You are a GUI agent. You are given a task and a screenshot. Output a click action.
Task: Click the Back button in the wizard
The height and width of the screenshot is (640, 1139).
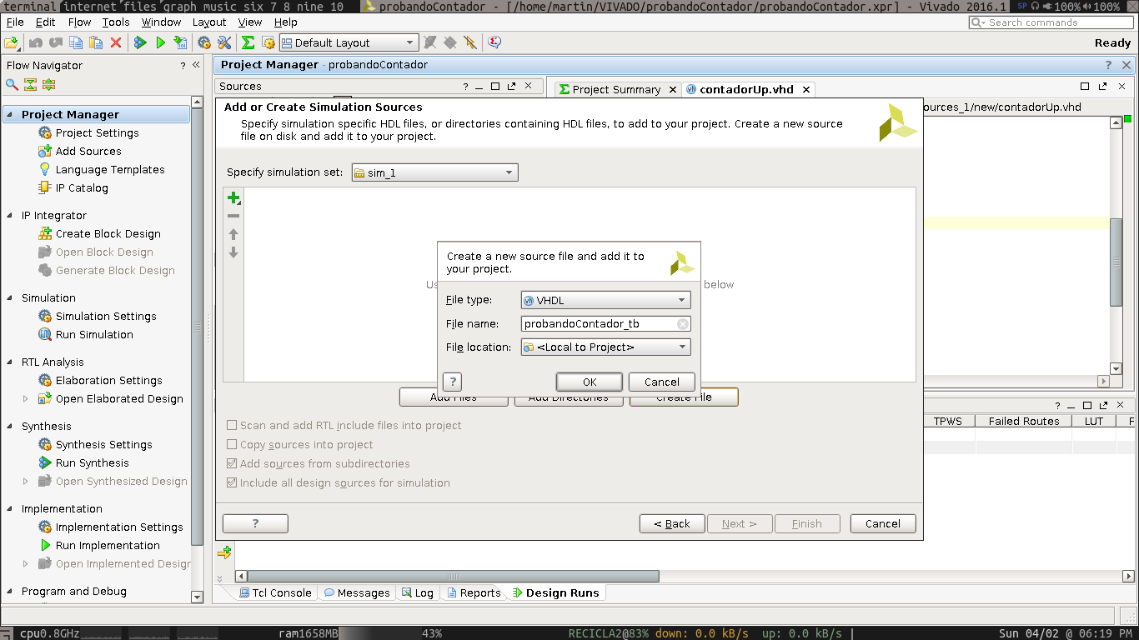coord(671,524)
